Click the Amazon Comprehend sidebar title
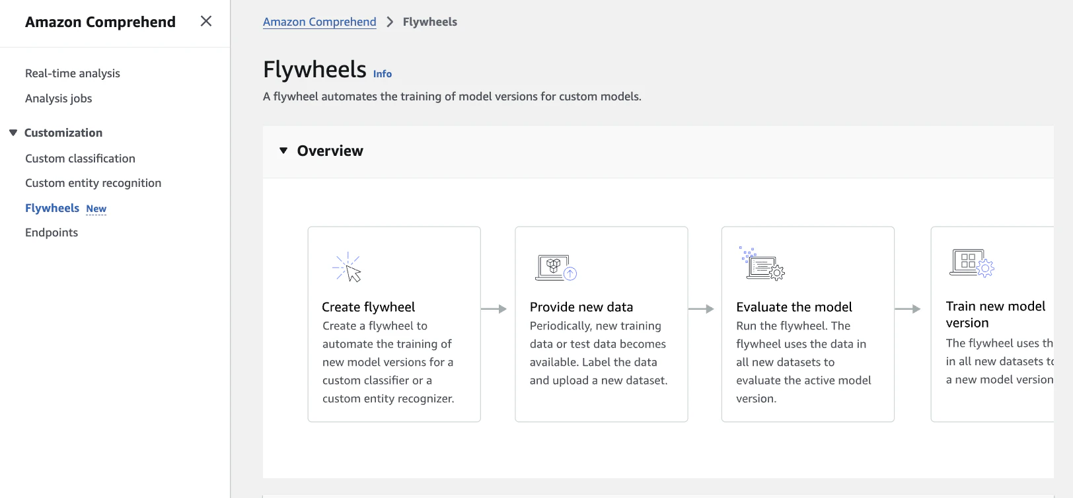 (x=100, y=22)
